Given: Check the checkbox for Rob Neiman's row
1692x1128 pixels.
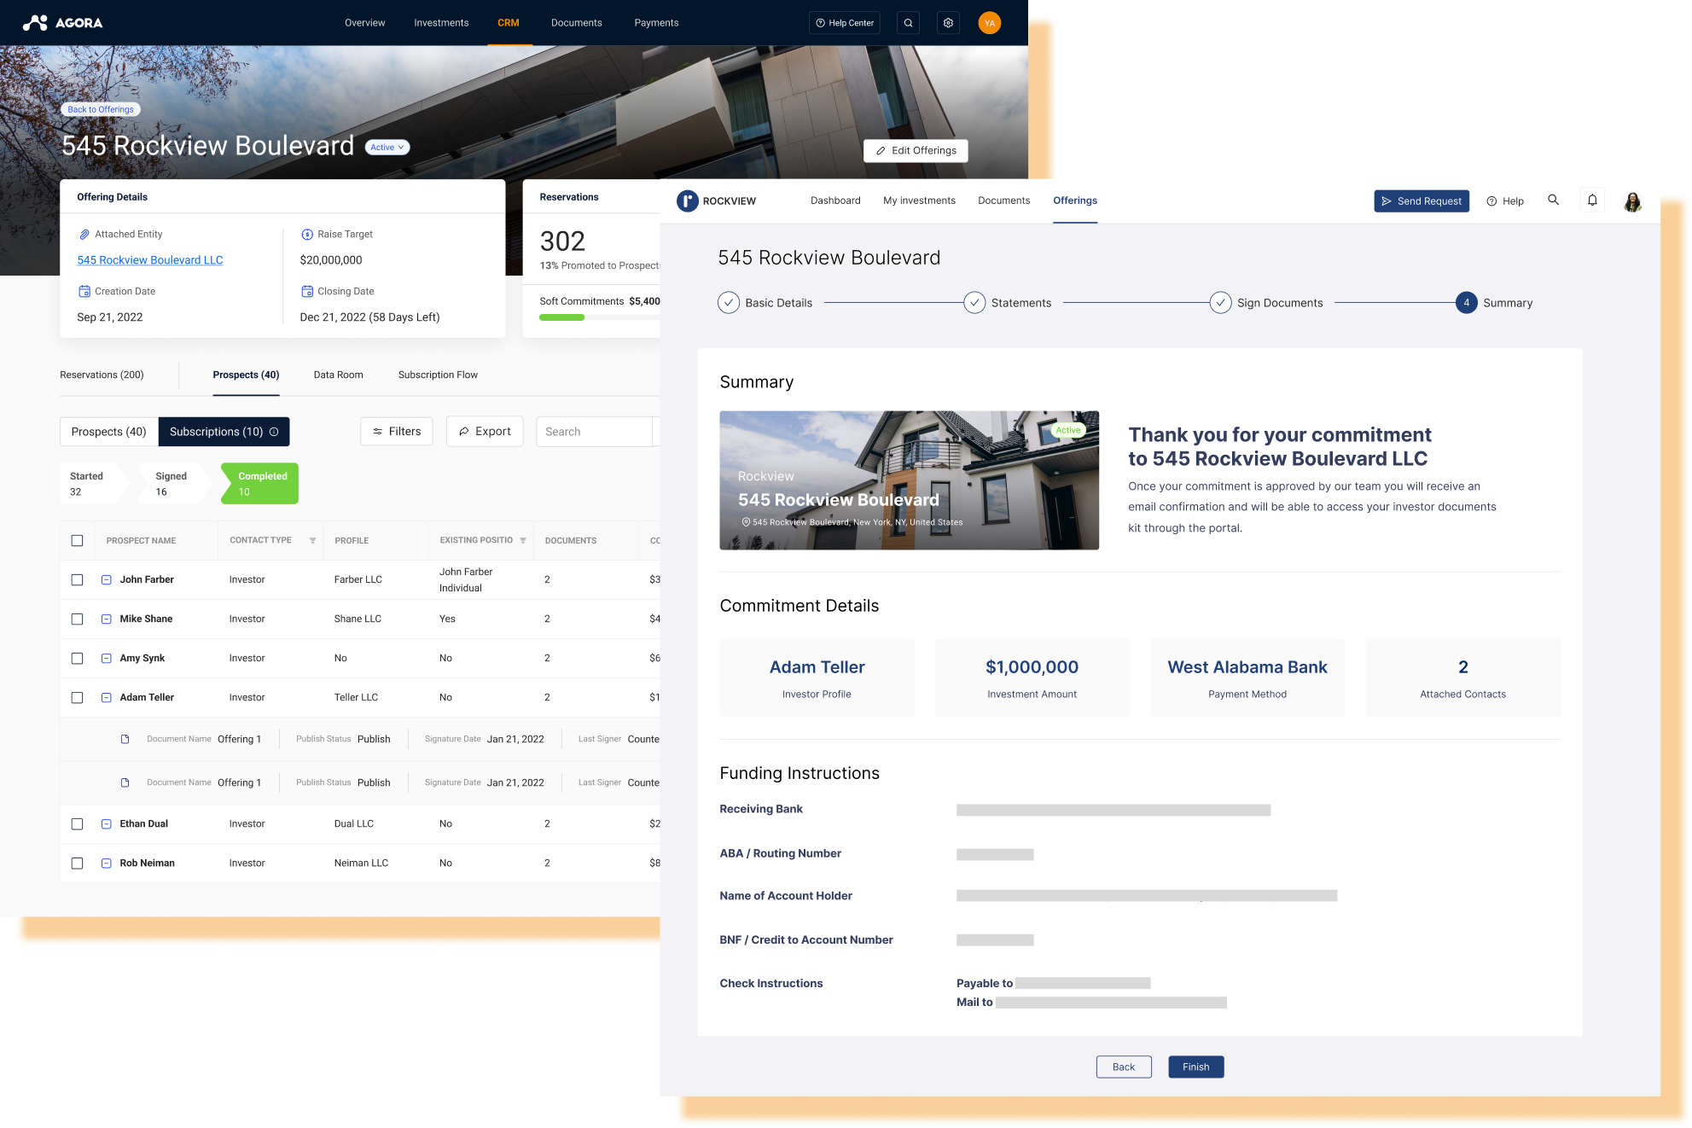Looking at the screenshot, I should coord(78,863).
